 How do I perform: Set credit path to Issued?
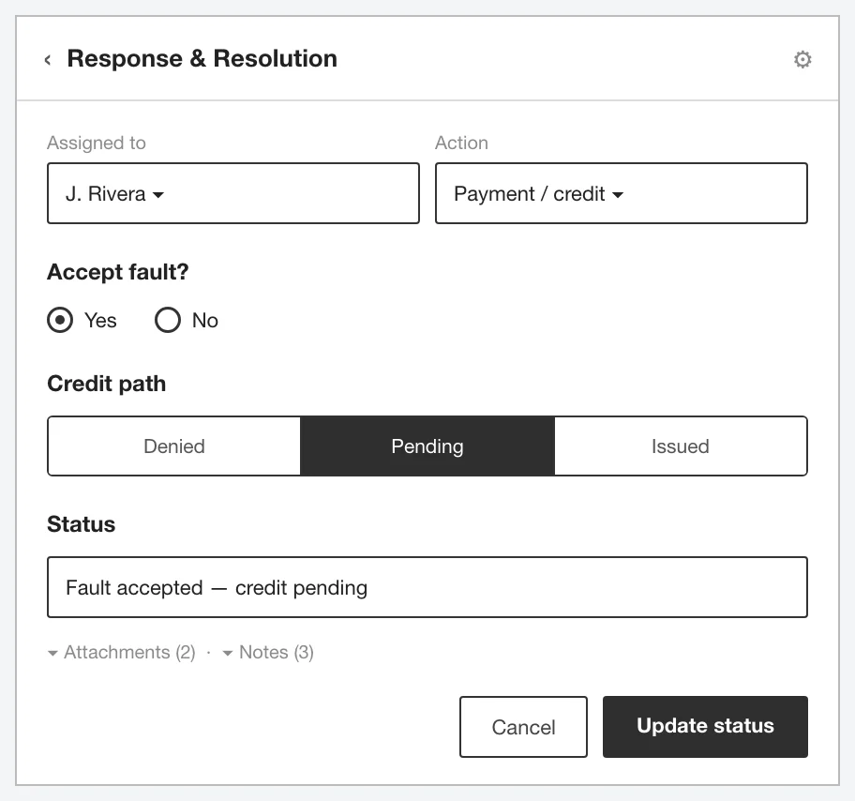(x=681, y=446)
